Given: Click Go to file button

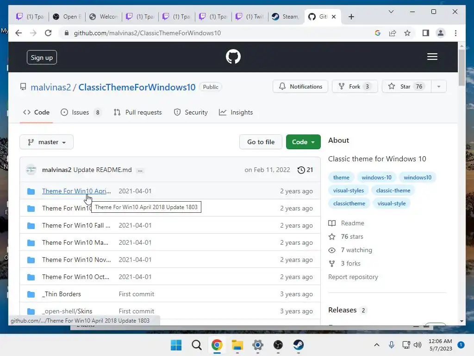Looking at the screenshot, I should click(x=261, y=142).
